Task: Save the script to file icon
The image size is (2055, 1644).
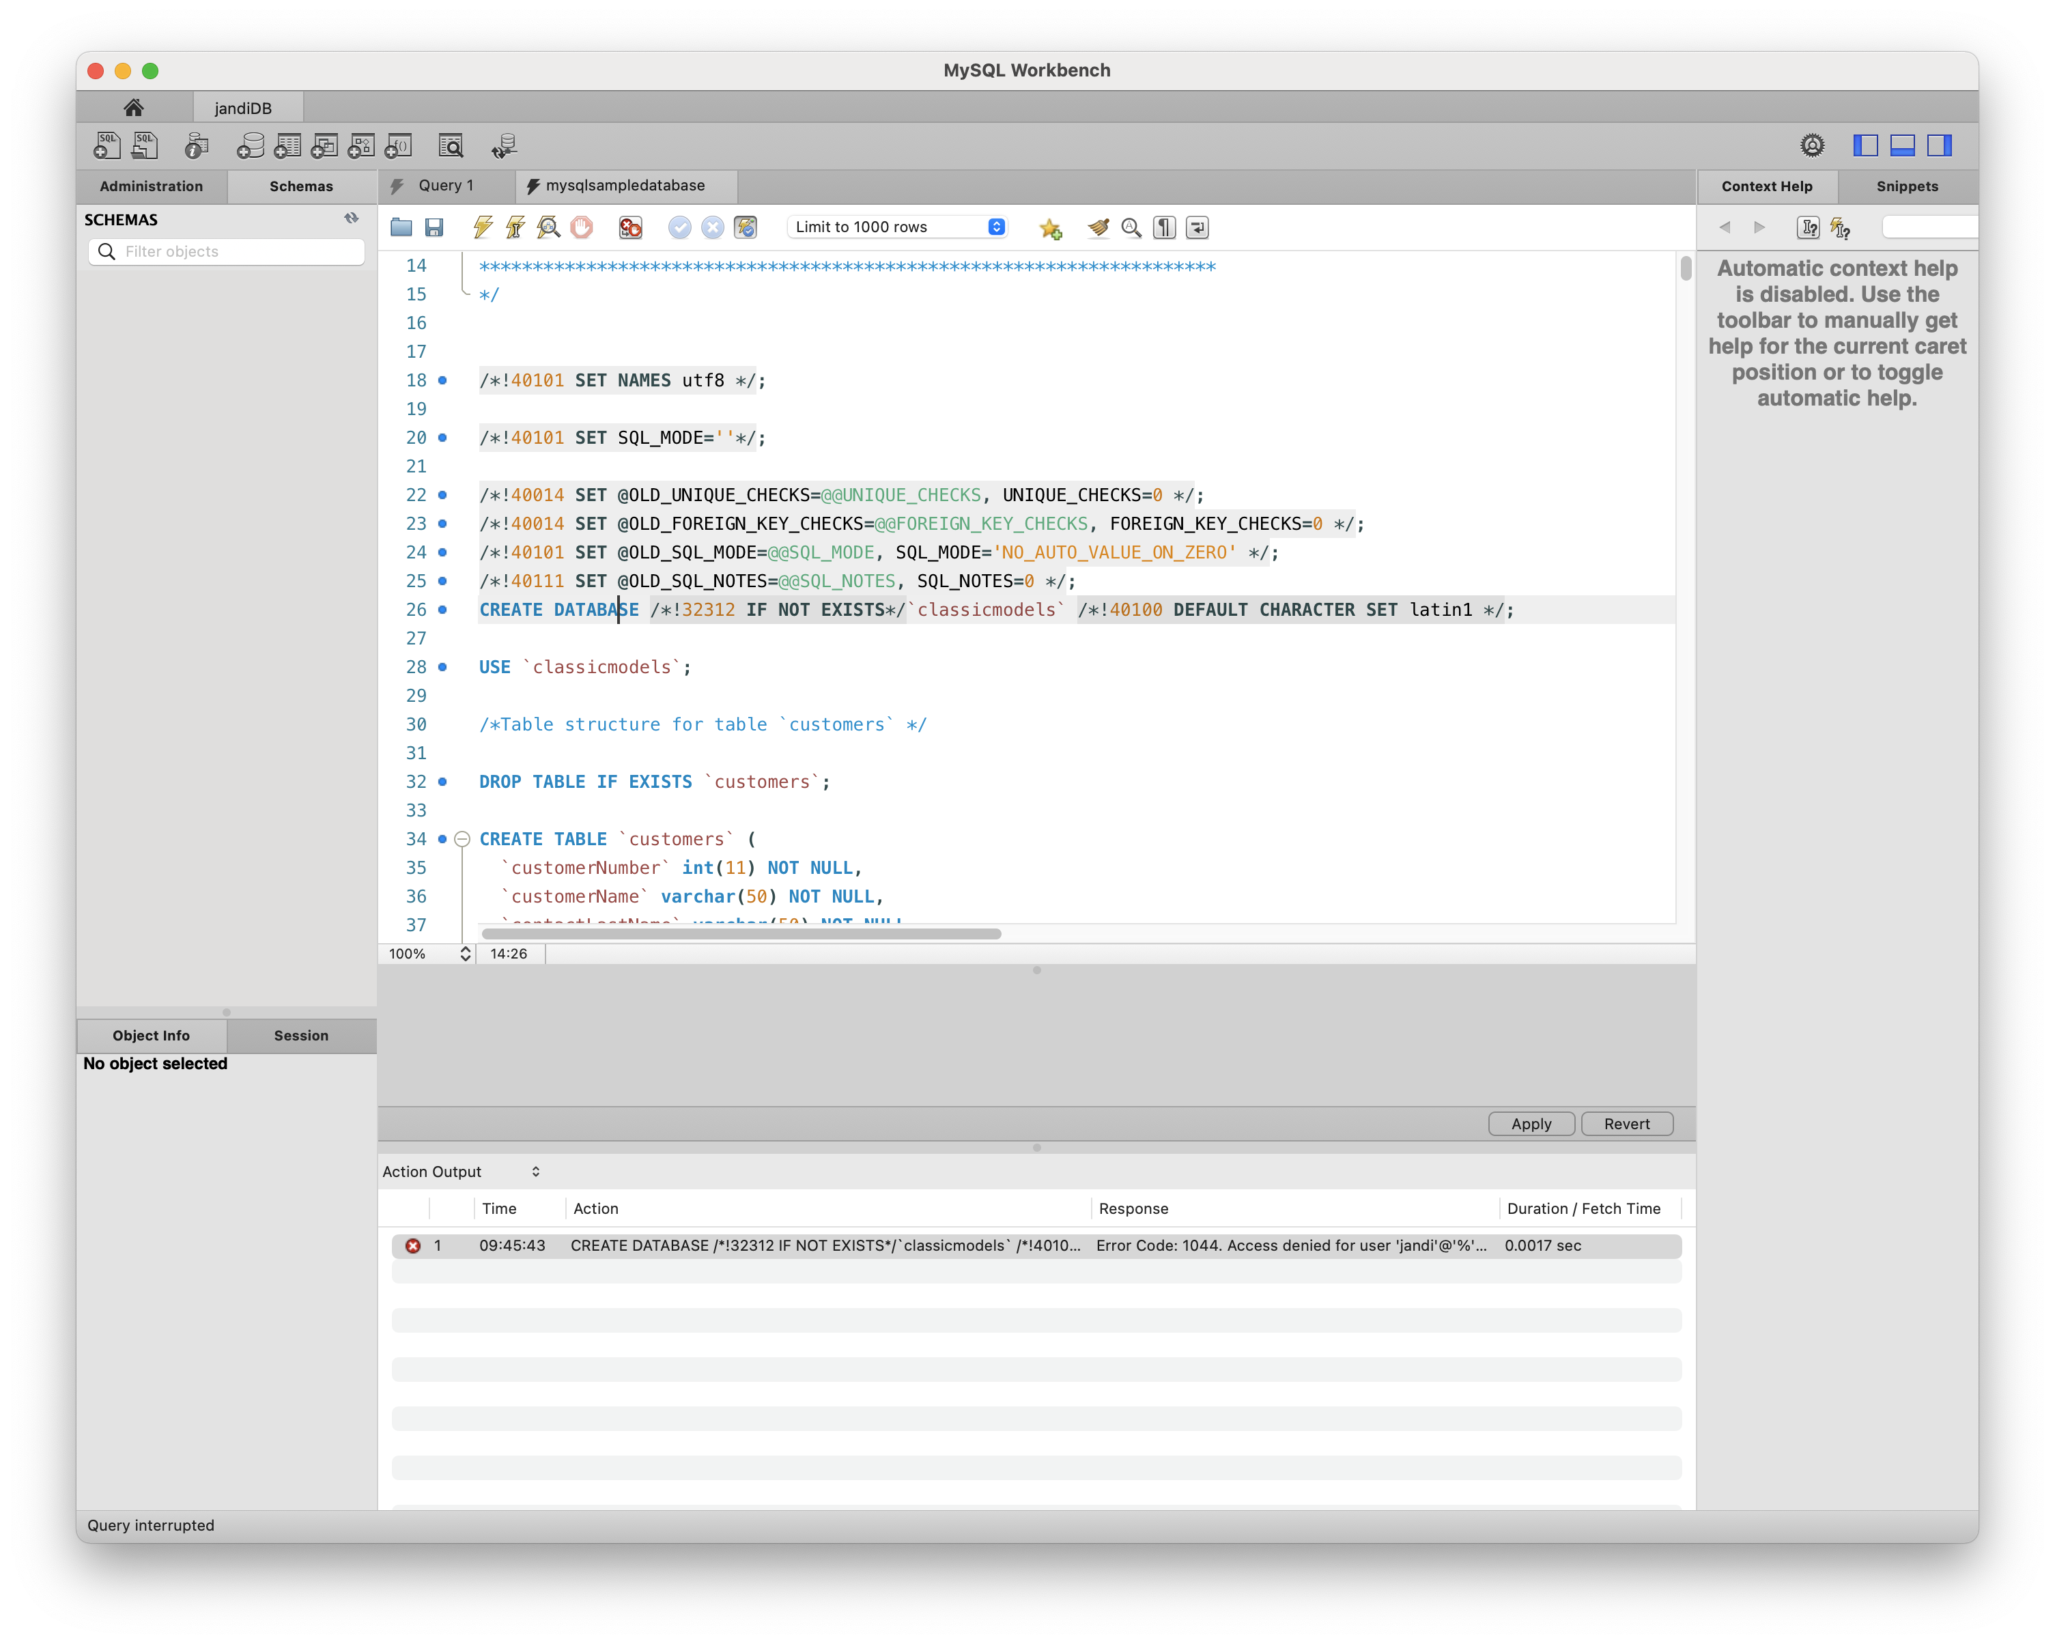Action: [435, 227]
